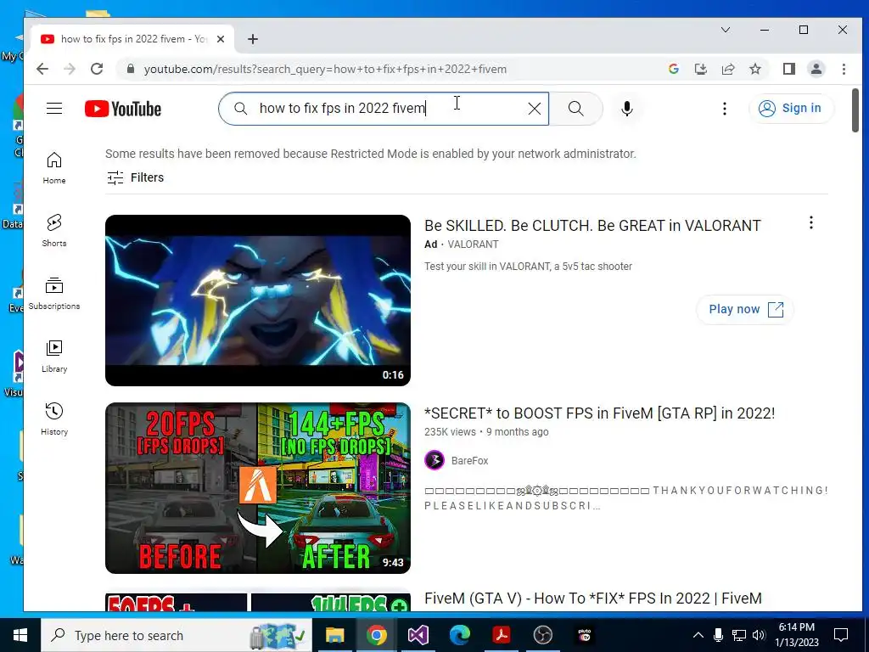Open the VALORANT ad title link
Viewport: 869px width, 652px height.
pyautogui.click(x=592, y=226)
